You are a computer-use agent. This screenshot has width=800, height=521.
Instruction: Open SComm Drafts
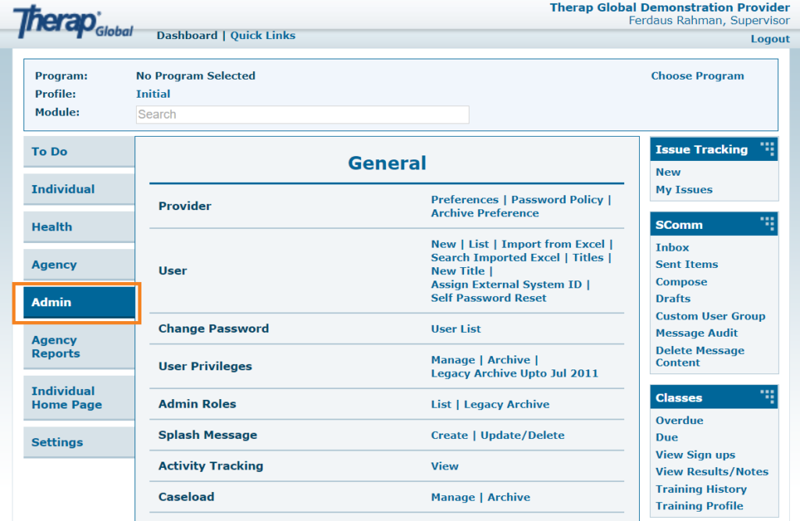673,298
